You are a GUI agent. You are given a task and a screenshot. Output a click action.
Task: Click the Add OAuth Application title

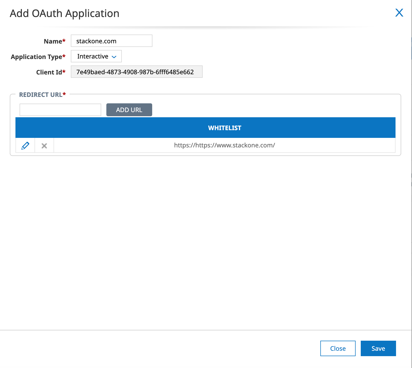click(x=64, y=13)
